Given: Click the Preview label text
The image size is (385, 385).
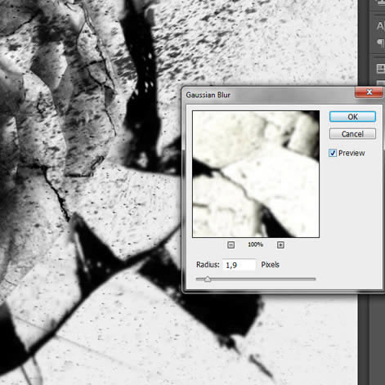Looking at the screenshot, I should [351, 153].
